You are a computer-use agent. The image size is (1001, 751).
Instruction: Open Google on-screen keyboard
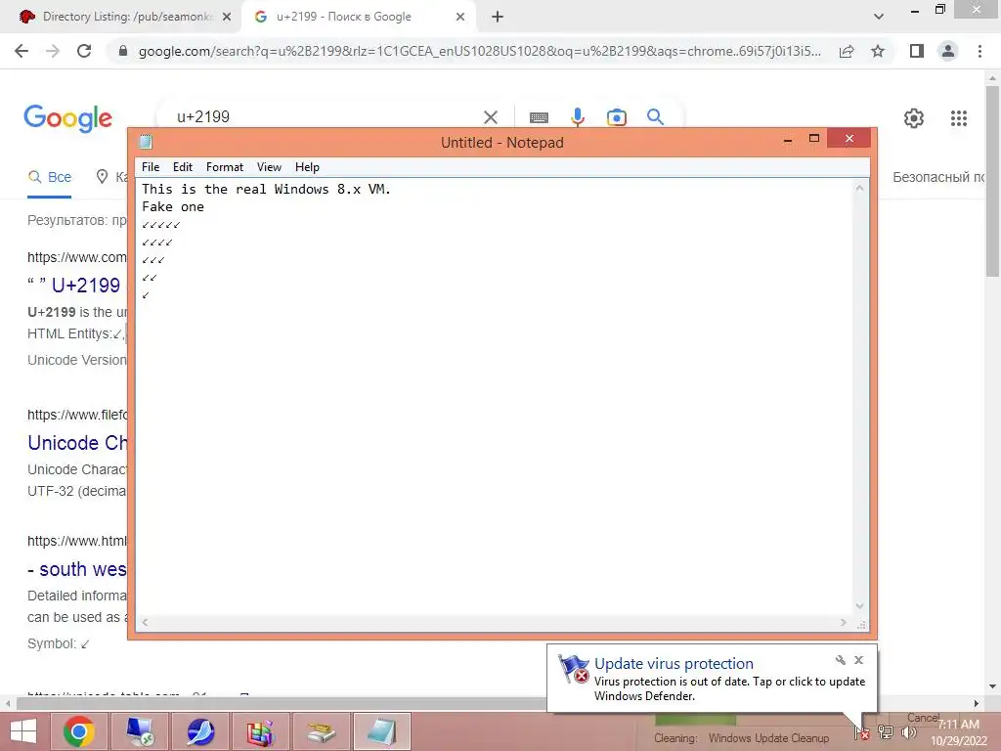coord(539,117)
